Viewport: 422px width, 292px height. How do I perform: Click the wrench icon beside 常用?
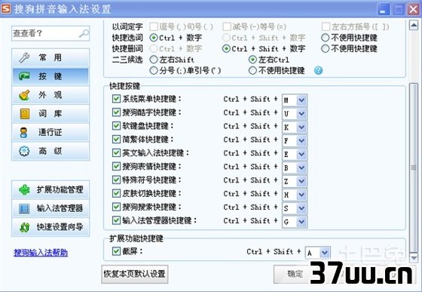tap(24, 57)
